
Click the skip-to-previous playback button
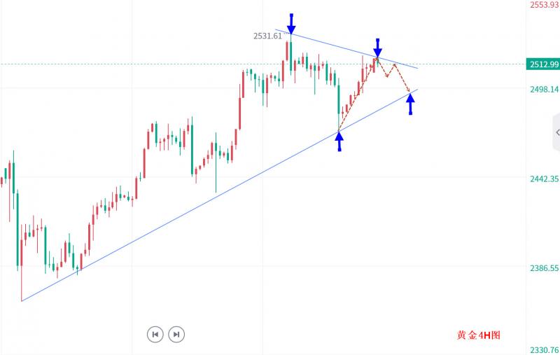click(155, 335)
